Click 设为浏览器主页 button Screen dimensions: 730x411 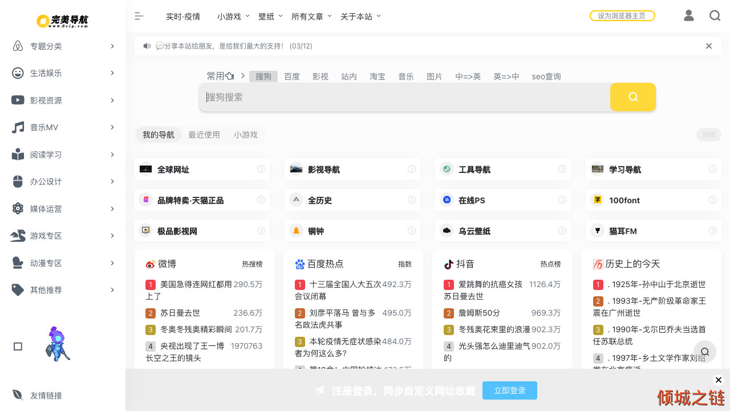[x=622, y=16]
